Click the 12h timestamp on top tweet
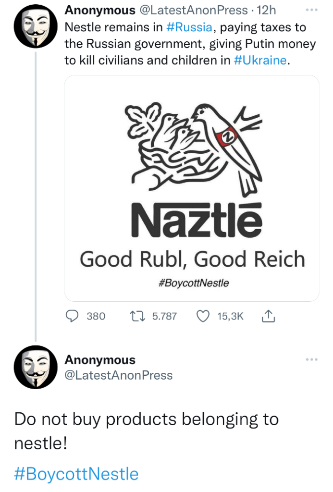The image size is (333, 492). click(x=266, y=11)
